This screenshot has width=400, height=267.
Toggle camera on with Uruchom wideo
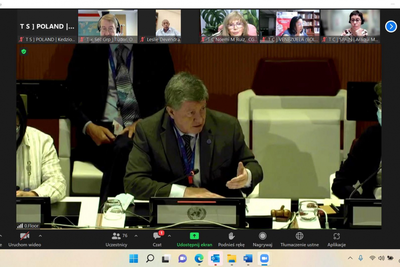click(x=24, y=239)
